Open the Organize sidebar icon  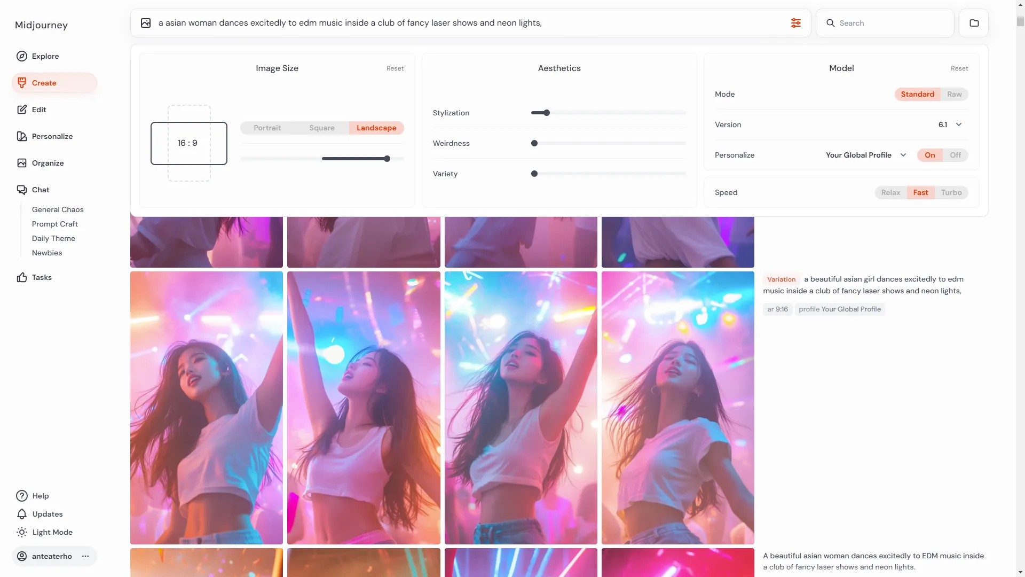pyautogui.click(x=22, y=163)
